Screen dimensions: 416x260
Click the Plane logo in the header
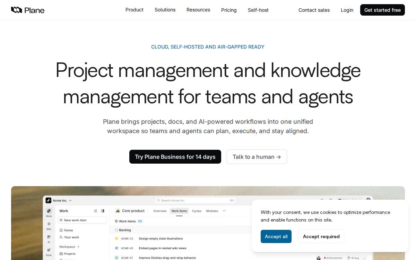(28, 10)
